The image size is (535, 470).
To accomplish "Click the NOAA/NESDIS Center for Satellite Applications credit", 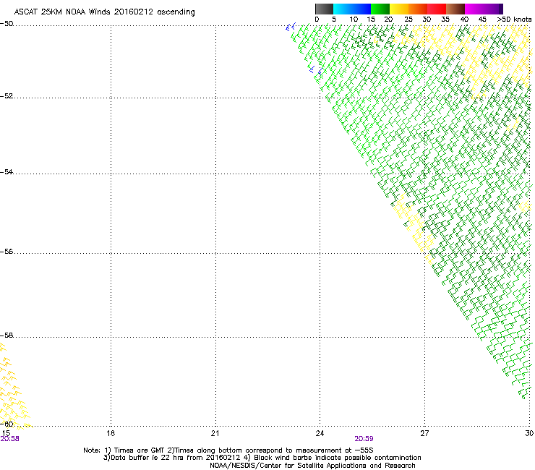I will 312,466.
